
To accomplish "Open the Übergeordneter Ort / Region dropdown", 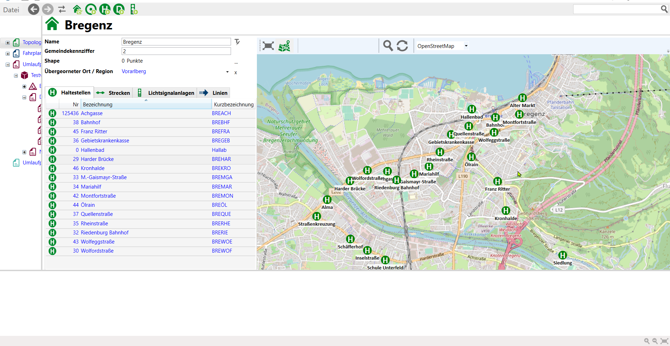I will 227,72.
